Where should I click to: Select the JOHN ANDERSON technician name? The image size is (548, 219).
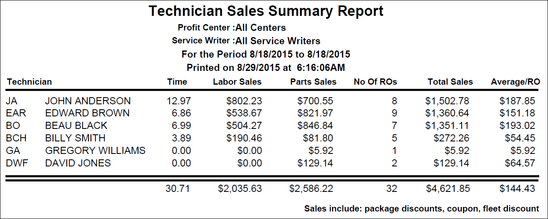tap(88, 101)
